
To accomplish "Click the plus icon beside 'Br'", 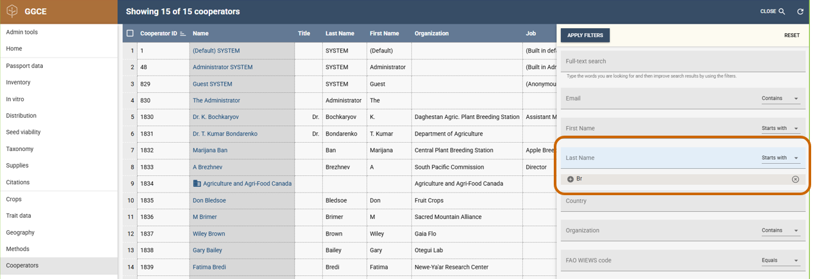I will coord(570,179).
